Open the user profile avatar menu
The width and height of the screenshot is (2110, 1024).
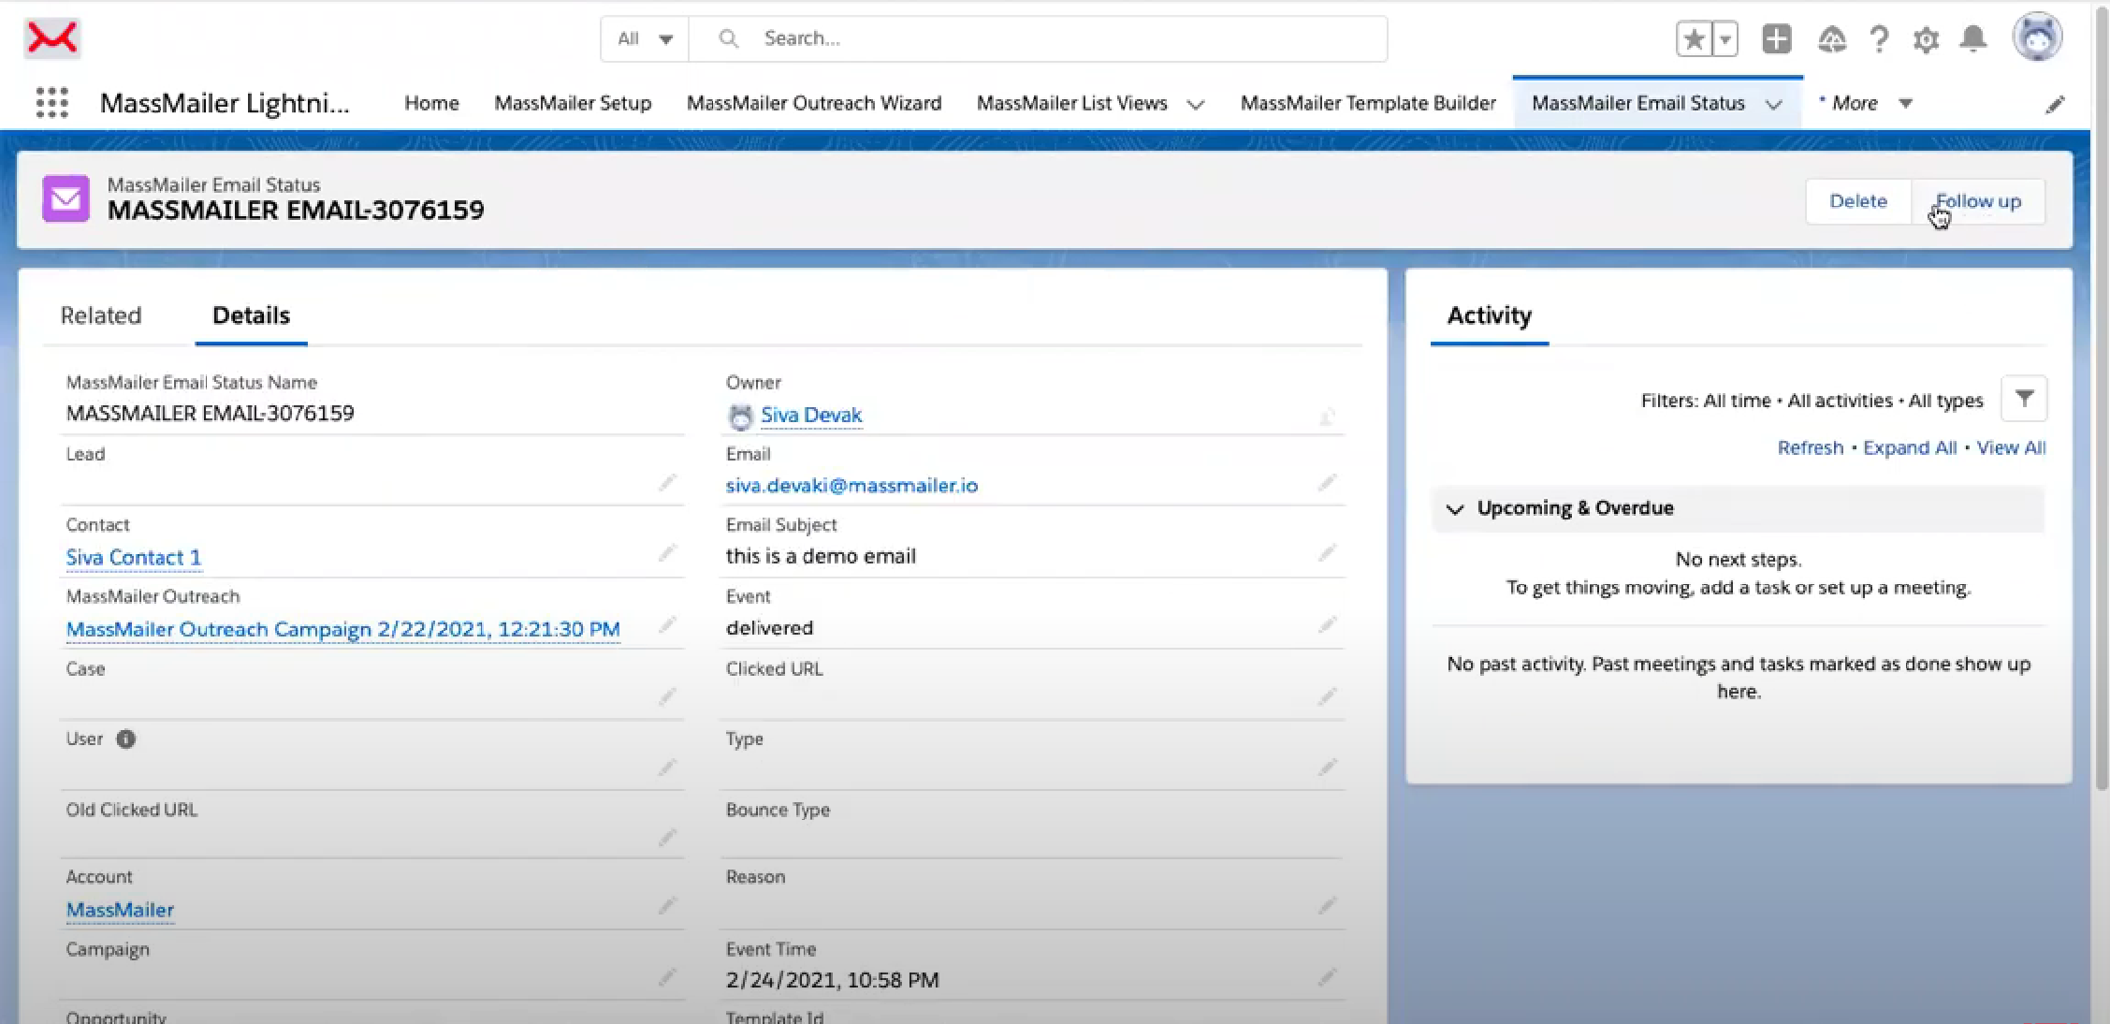tap(2037, 37)
